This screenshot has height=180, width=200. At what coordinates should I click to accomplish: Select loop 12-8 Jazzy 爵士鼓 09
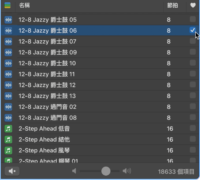tap(100, 52)
